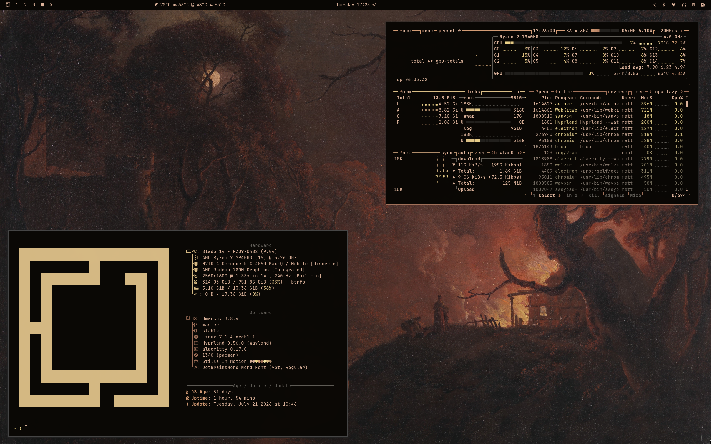Click the CPU chip icon in top bar
The width and height of the screenshot is (712, 445).
693,5
